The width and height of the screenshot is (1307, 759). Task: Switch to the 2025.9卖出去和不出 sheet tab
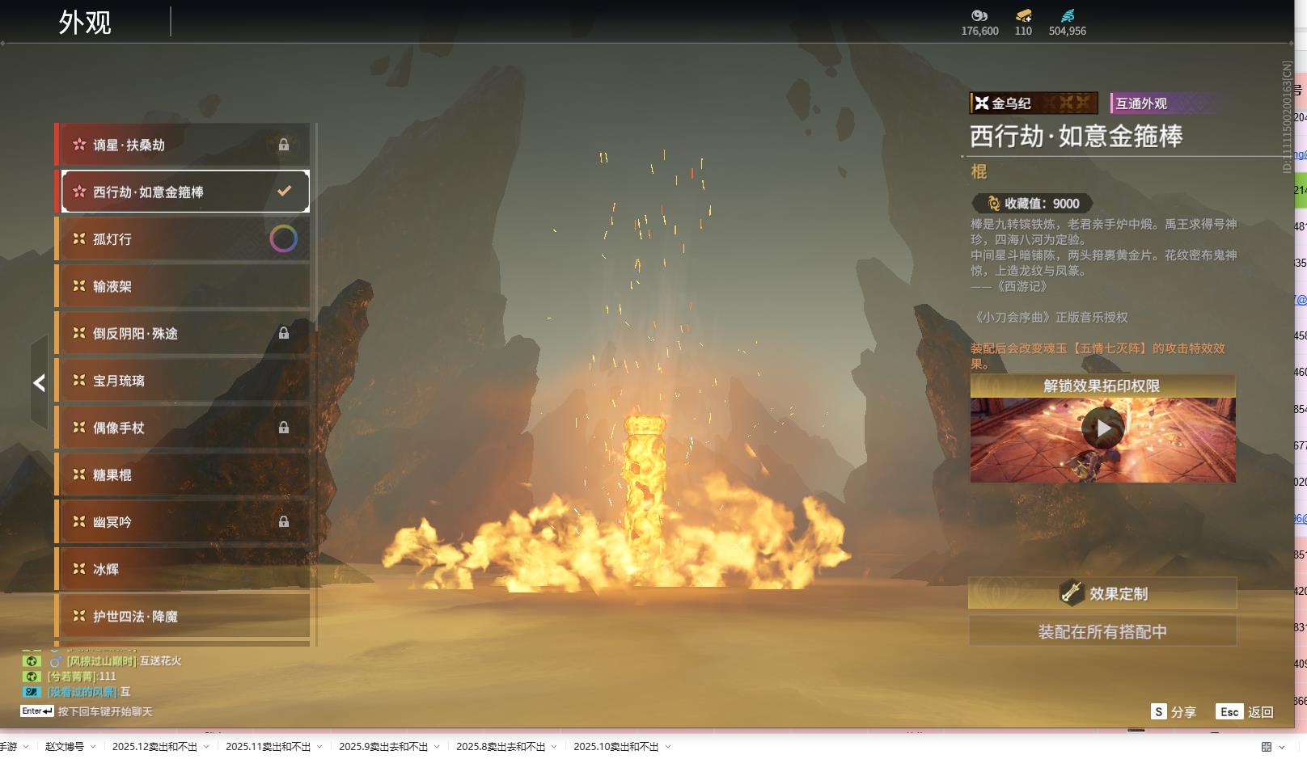point(383,747)
